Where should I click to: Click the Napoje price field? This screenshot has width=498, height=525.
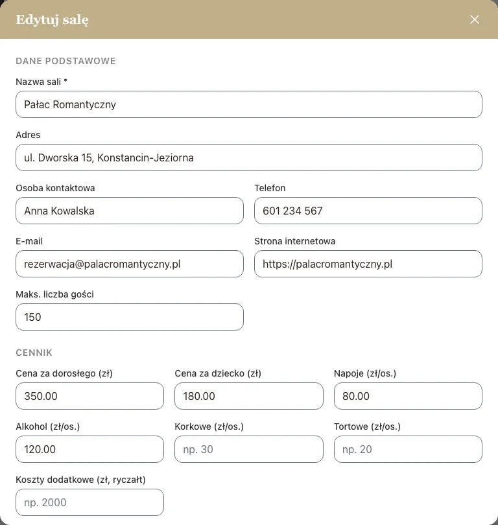click(408, 396)
